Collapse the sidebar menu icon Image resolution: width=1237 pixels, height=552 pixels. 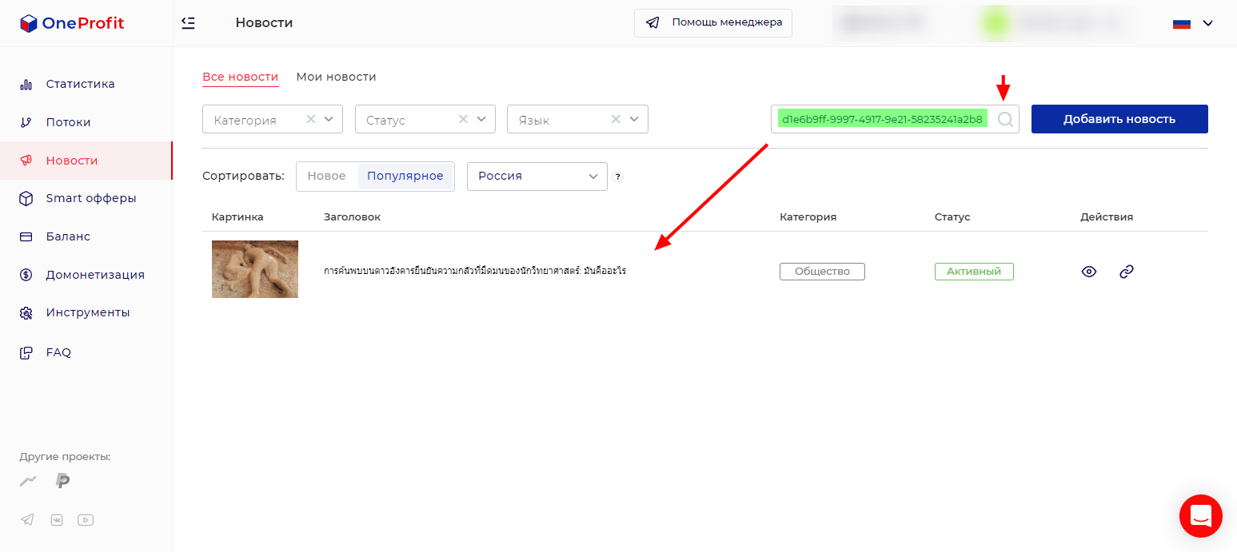pyautogui.click(x=189, y=23)
